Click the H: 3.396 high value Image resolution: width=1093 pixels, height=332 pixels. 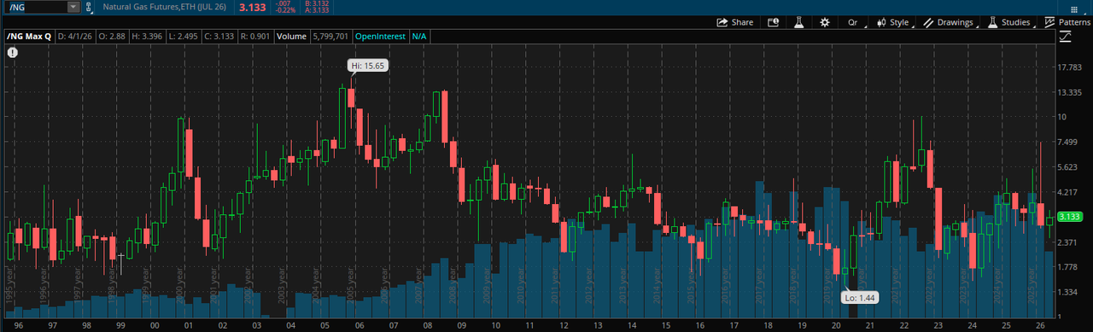(x=146, y=37)
